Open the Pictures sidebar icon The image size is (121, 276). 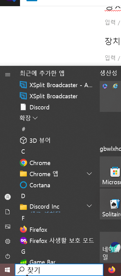tap(7, 226)
